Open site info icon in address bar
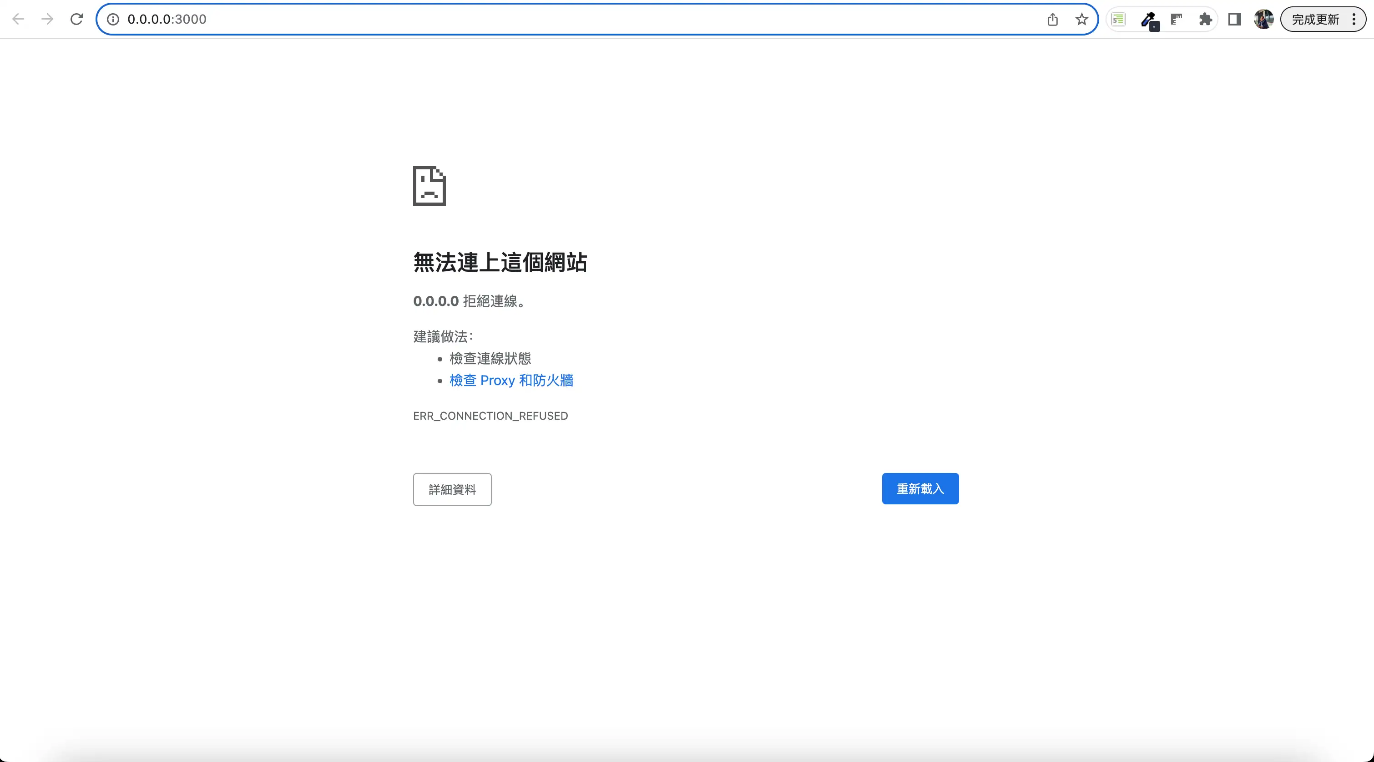Image resolution: width=1374 pixels, height=762 pixels. pyautogui.click(x=113, y=19)
